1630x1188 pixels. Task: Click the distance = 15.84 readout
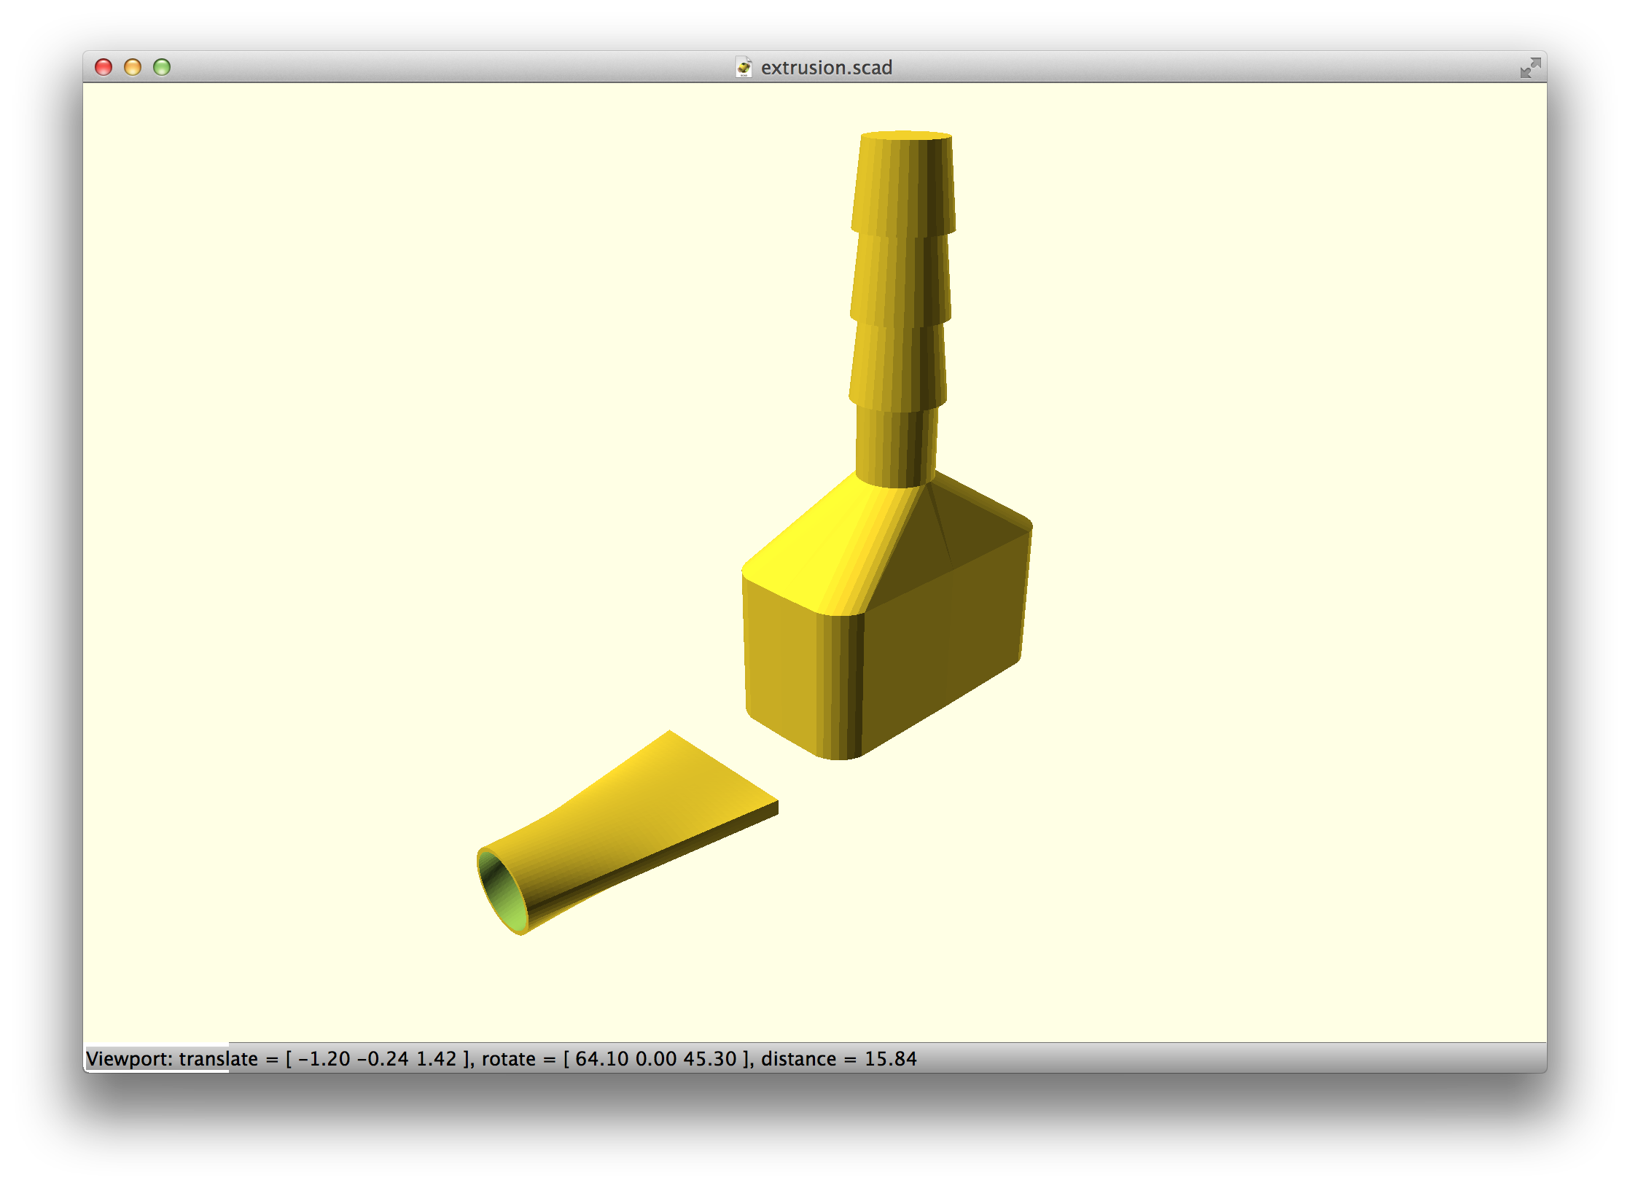(x=838, y=1058)
